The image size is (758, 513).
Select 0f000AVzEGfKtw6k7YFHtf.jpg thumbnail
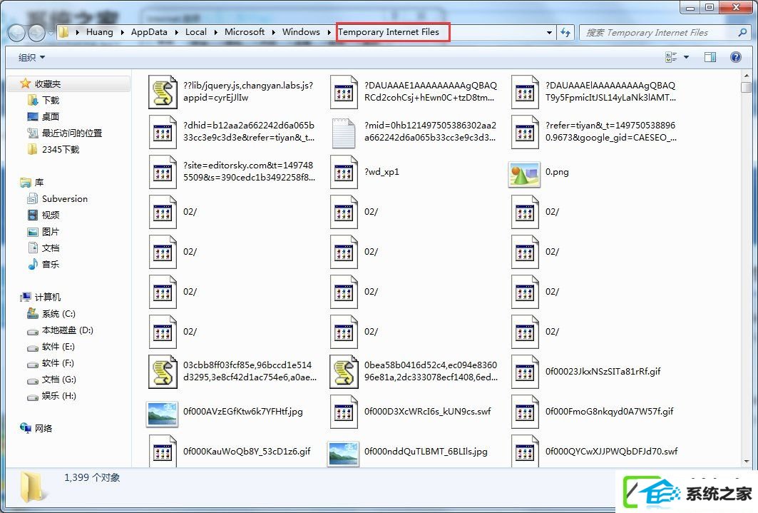tap(162, 414)
